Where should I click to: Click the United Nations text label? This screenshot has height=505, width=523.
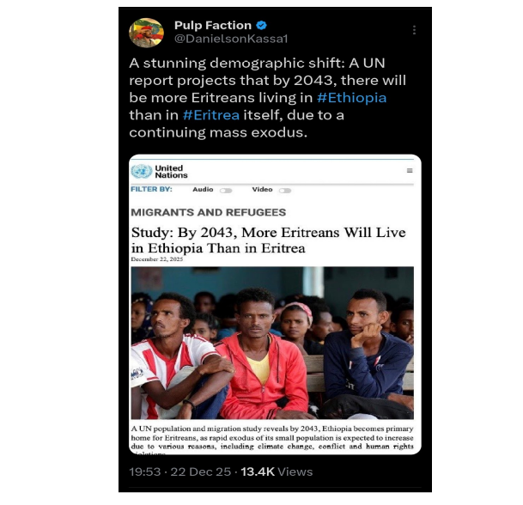click(x=171, y=172)
